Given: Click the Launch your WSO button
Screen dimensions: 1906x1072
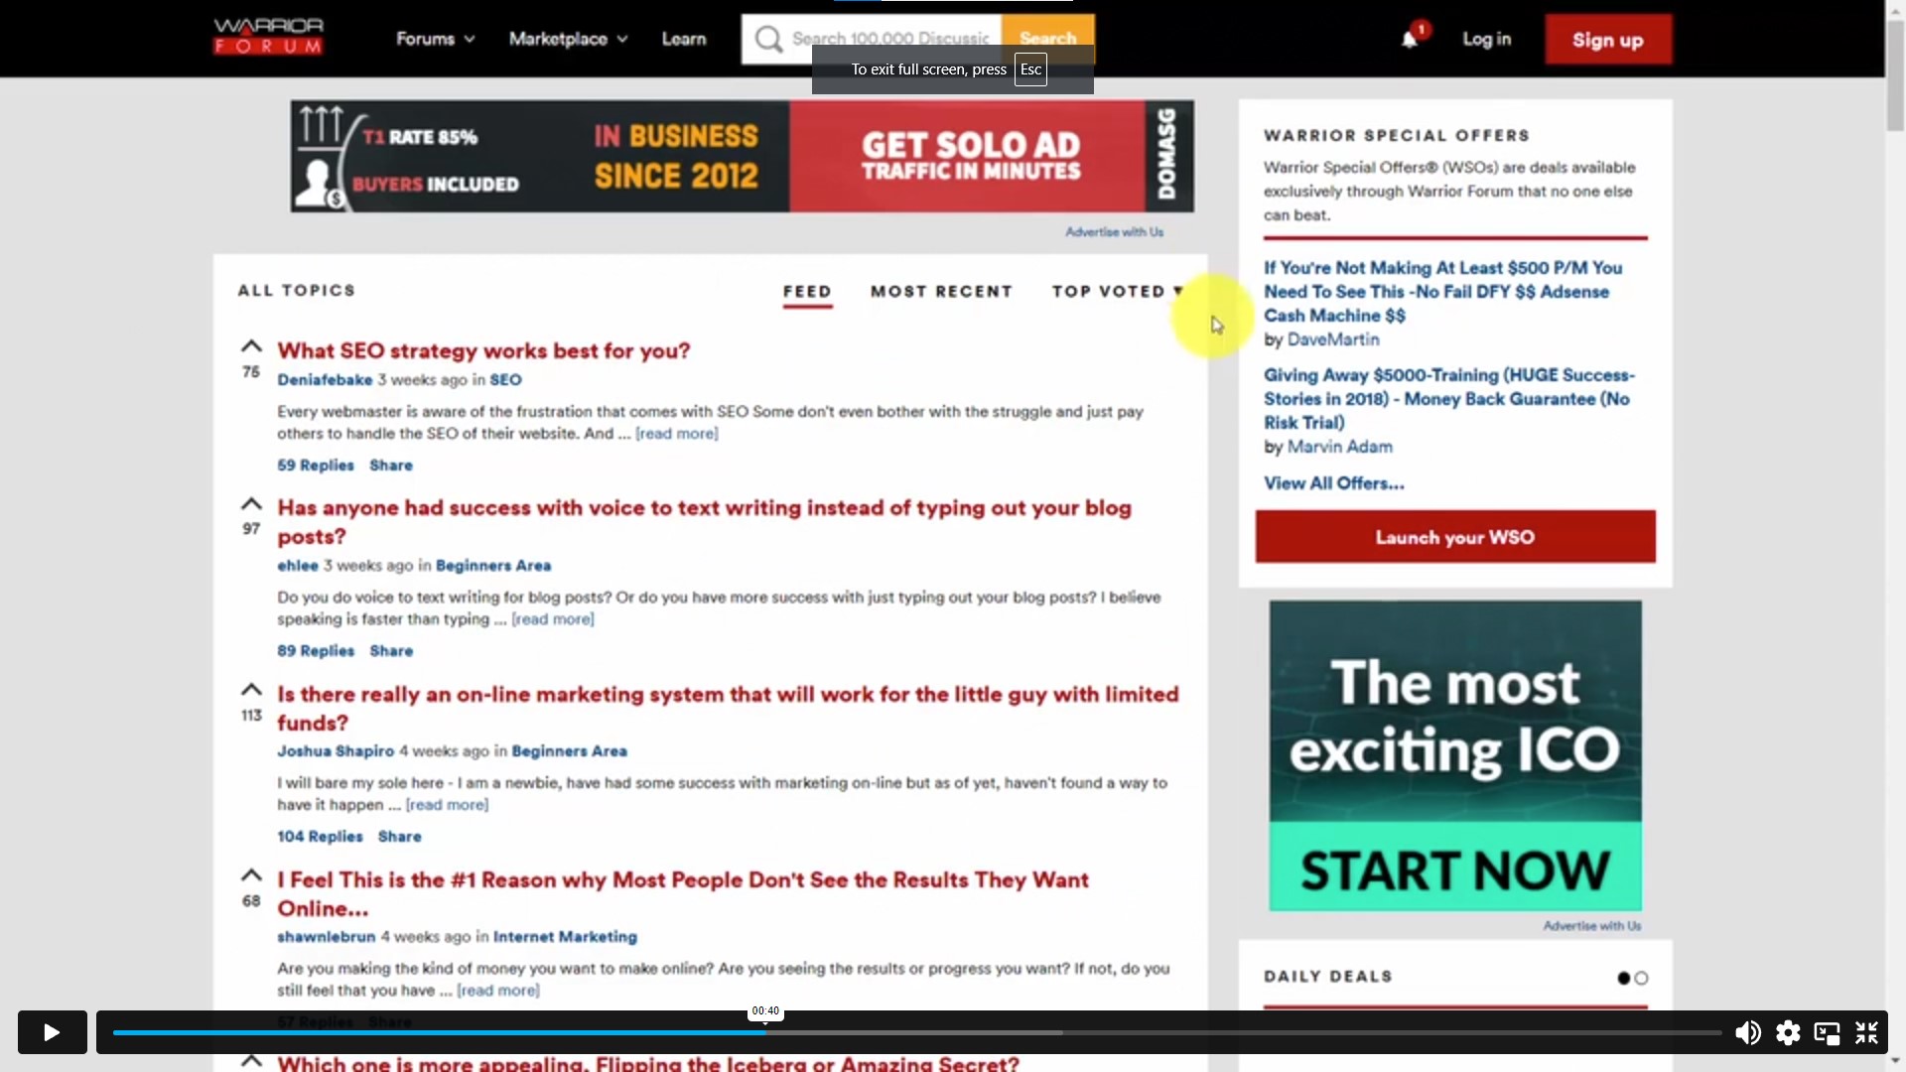Looking at the screenshot, I should click(1453, 536).
